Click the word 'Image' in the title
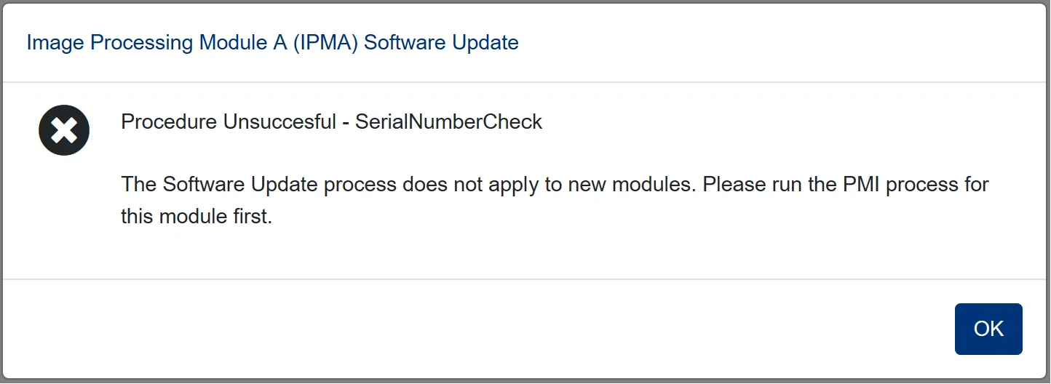This screenshot has width=1051, height=384. (55, 43)
